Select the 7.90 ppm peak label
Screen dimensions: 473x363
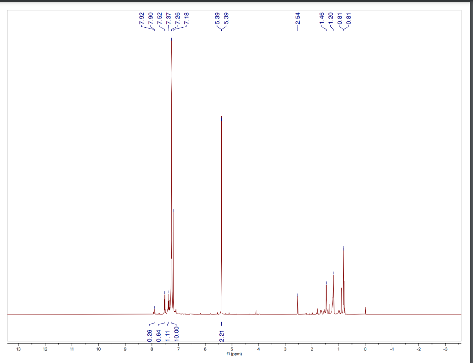(x=151, y=18)
